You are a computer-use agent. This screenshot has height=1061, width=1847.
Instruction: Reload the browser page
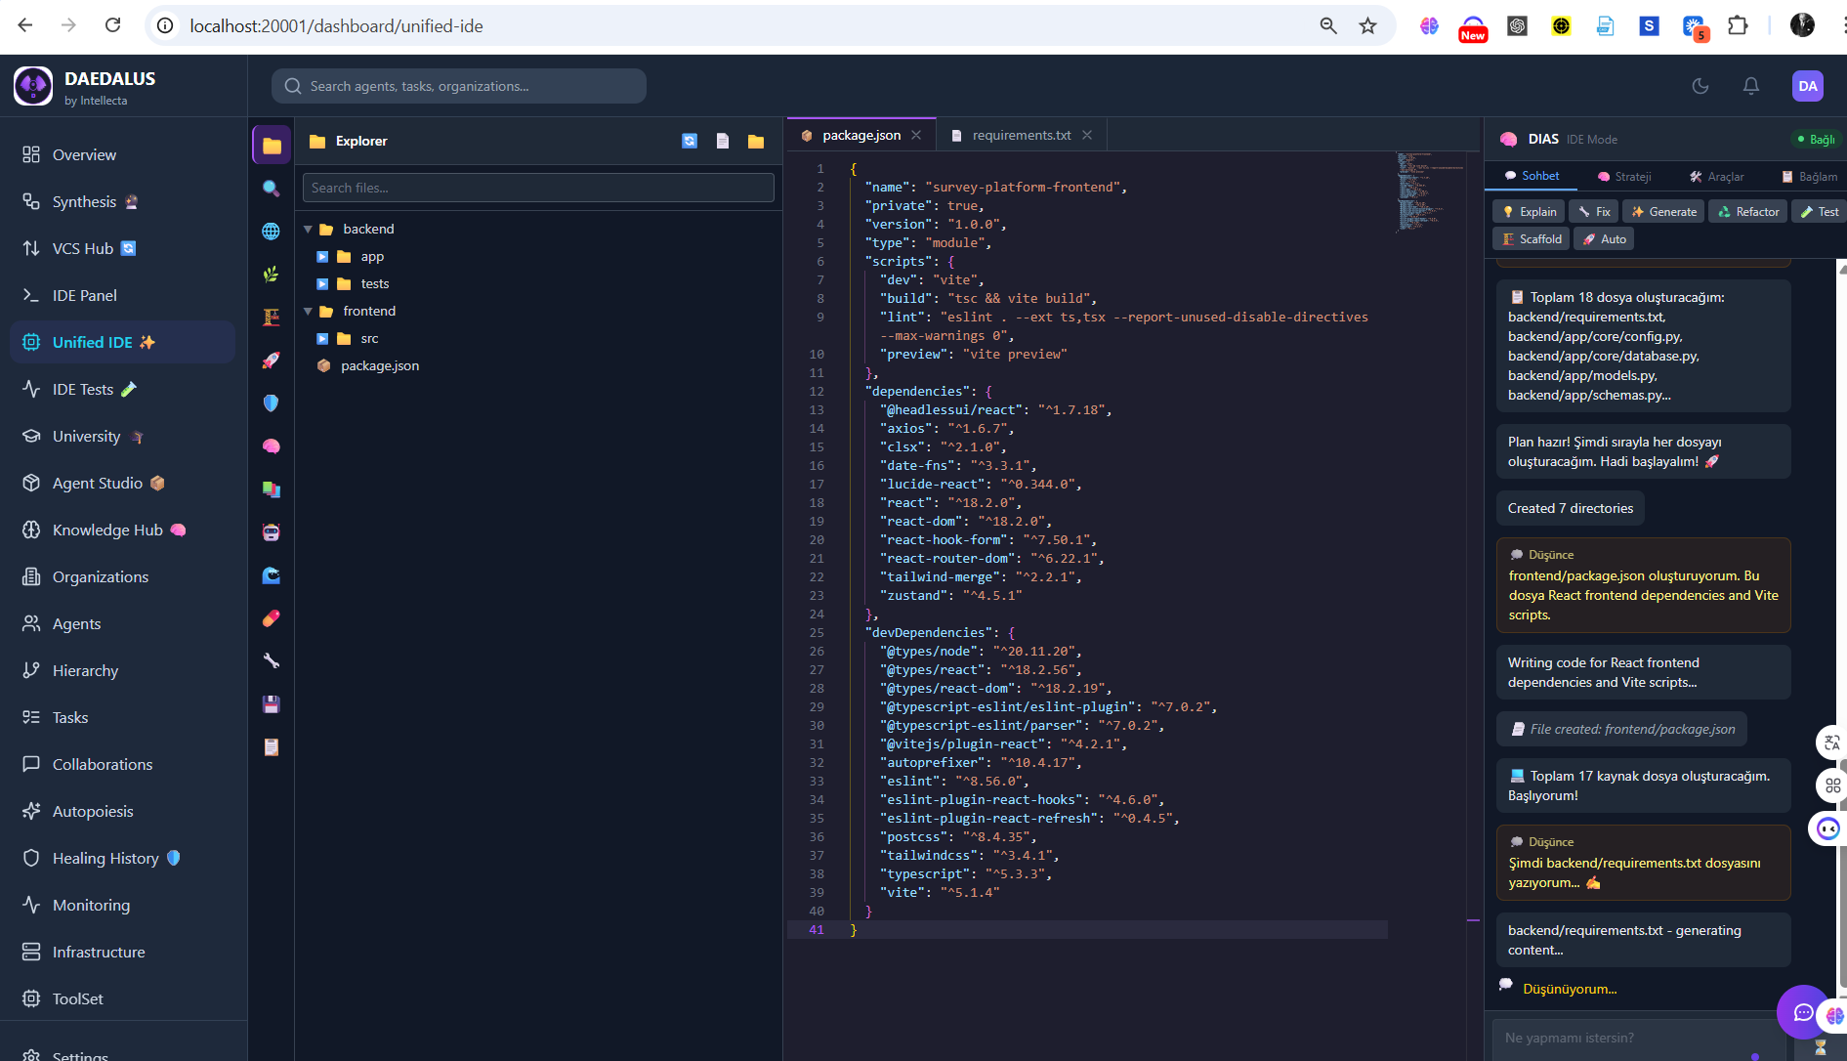tap(112, 25)
